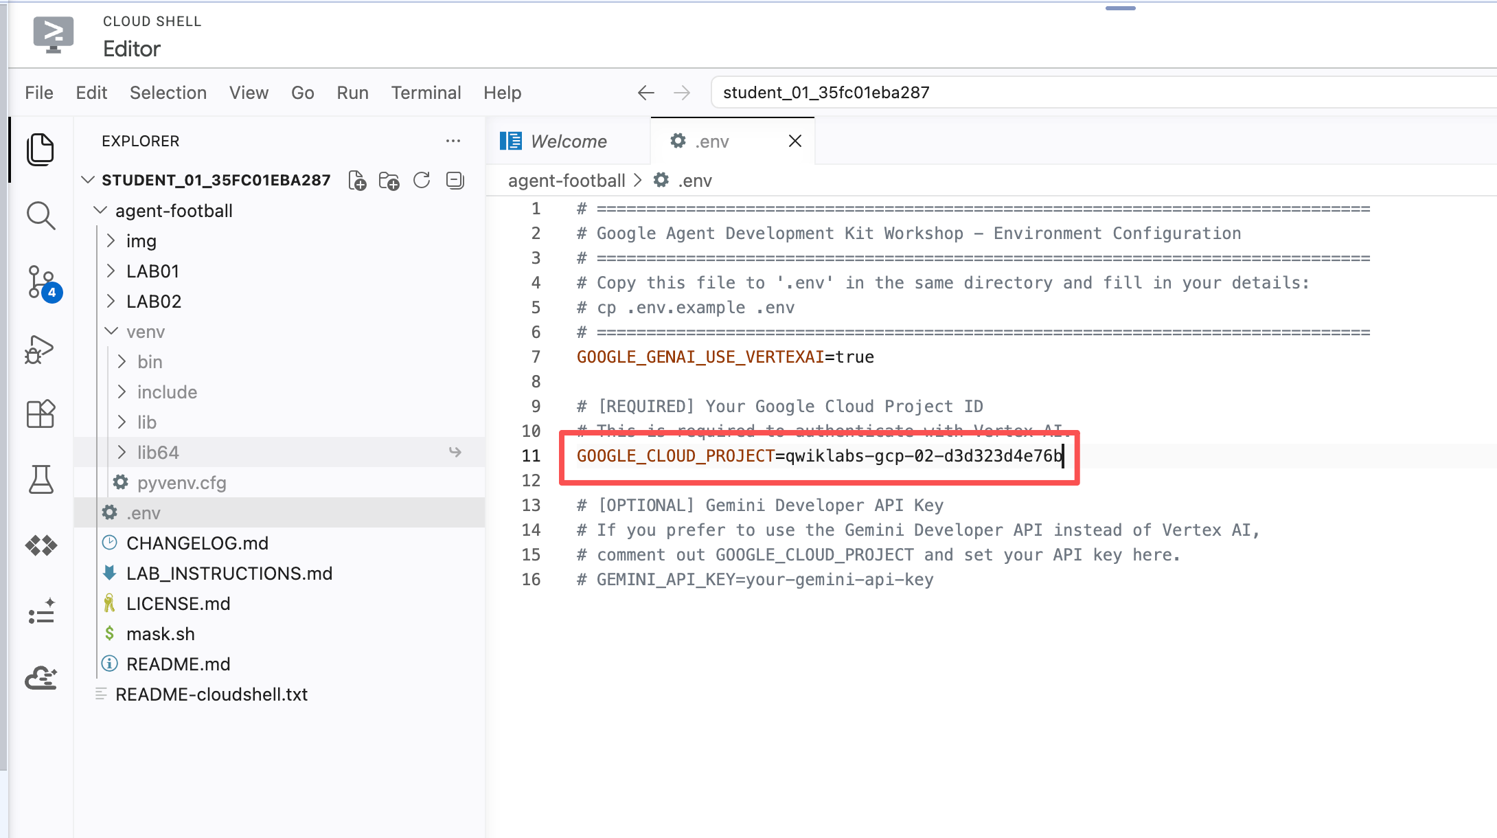Go back with the left arrow
Image resolution: width=1497 pixels, height=838 pixels.
point(645,93)
